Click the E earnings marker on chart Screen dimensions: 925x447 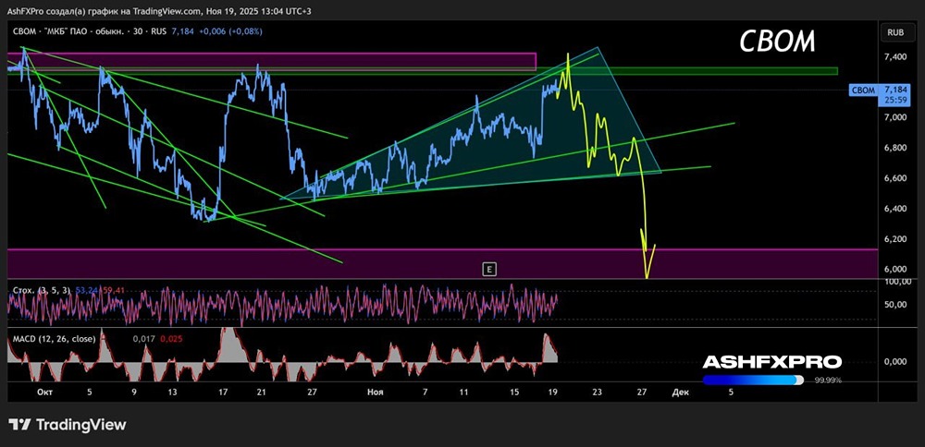point(488,269)
